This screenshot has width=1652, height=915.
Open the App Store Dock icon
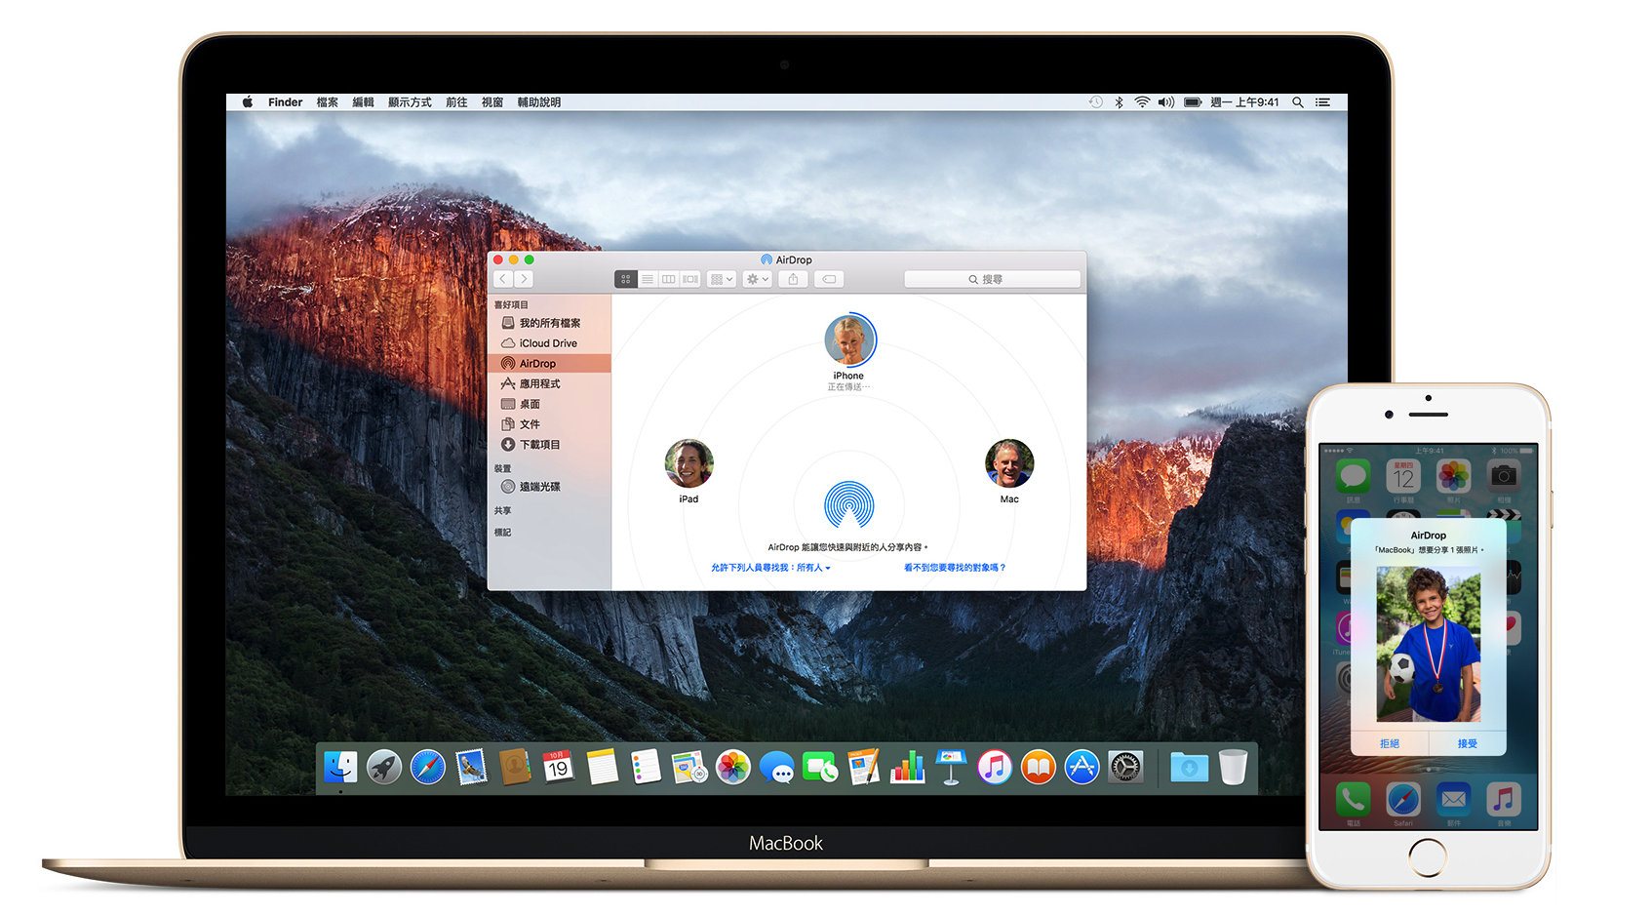pos(1082,768)
